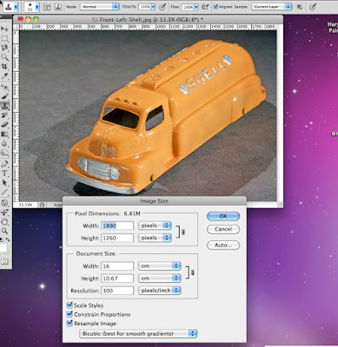Reset default foreground and background colors
The height and width of the screenshot is (347, 338).
2,239
